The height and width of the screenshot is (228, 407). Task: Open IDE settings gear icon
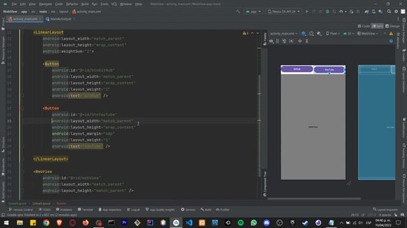[x=396, y=11]
